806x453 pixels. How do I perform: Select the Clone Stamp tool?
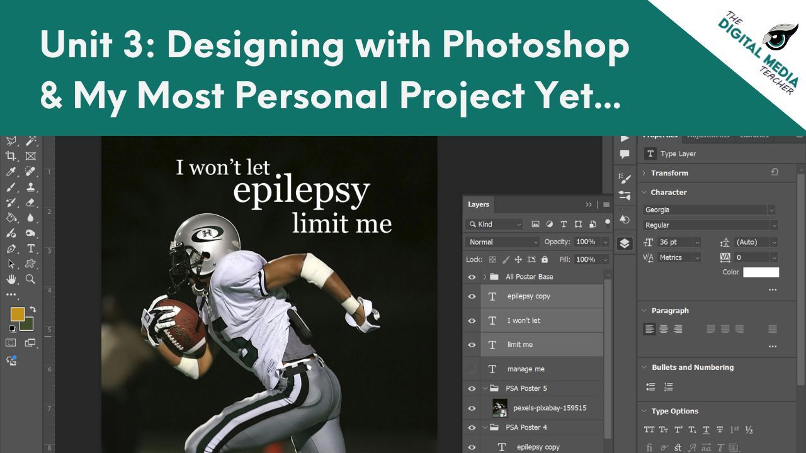(x=30, y=187)
